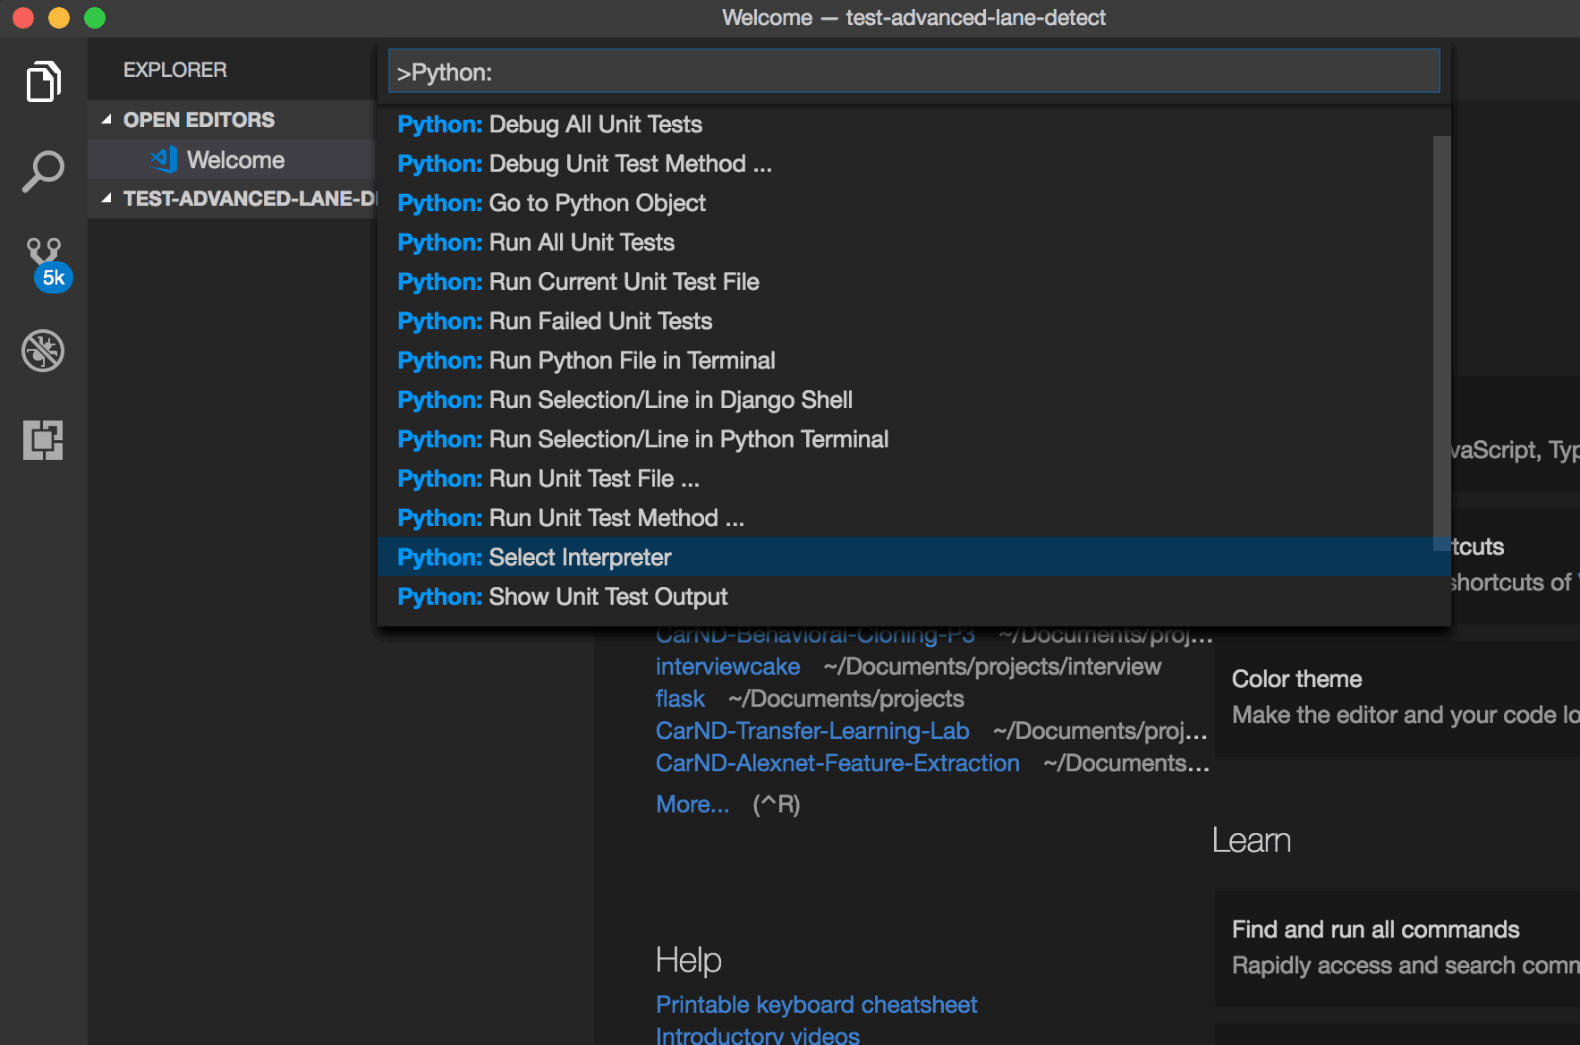Pick Python: Debug All Unit Tests
This screenshot has height=1045, width=1580.
click(550, 124)
